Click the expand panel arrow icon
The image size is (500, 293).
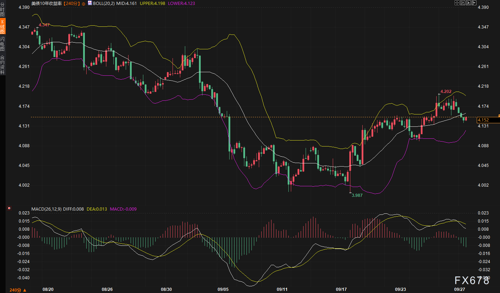tap(474, 3)
